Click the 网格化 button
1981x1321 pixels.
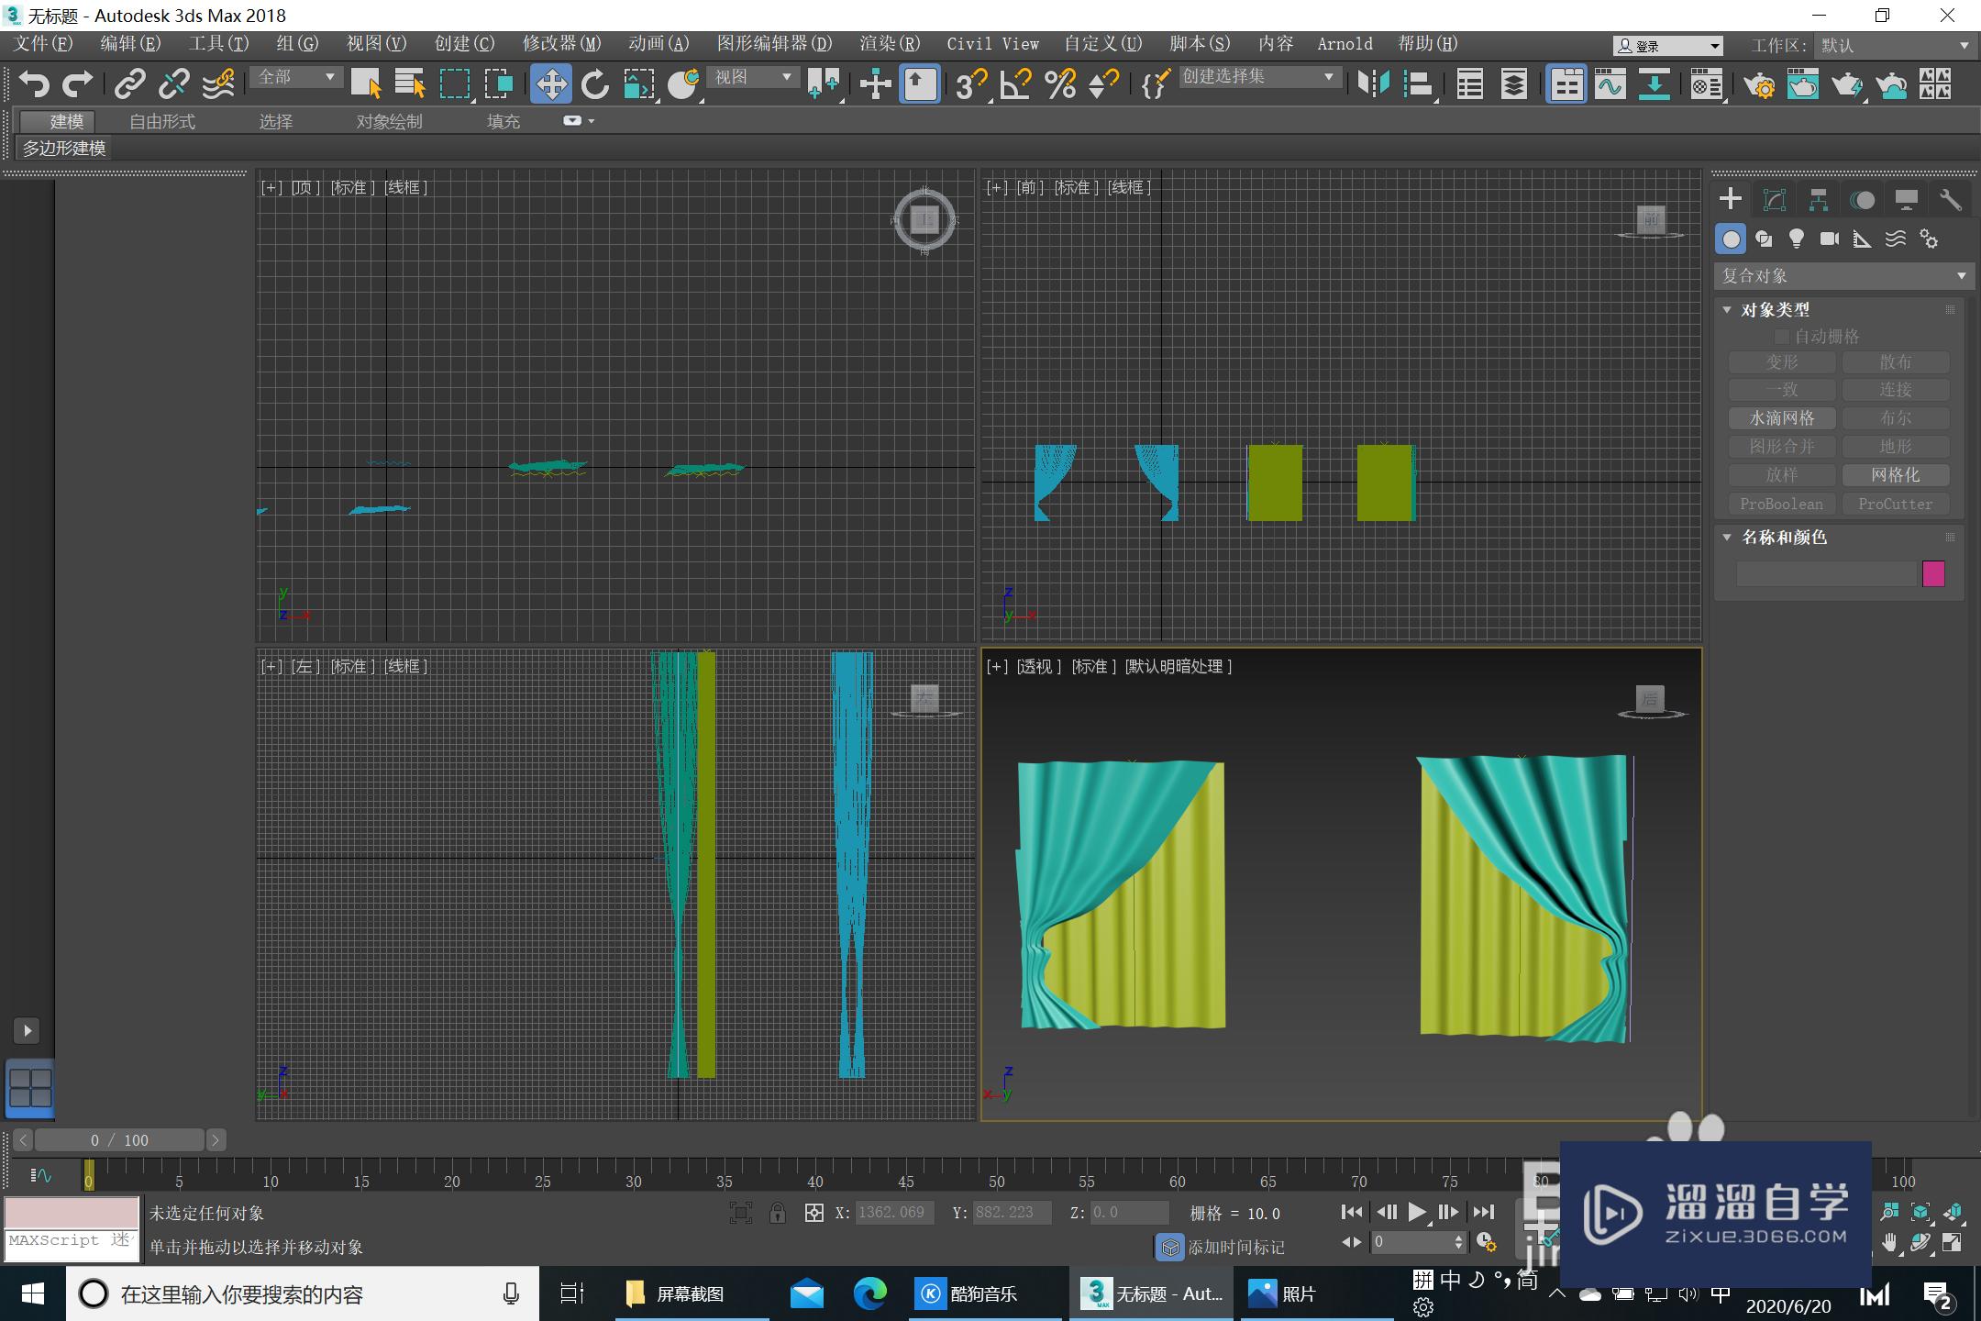pos(1896,475)
